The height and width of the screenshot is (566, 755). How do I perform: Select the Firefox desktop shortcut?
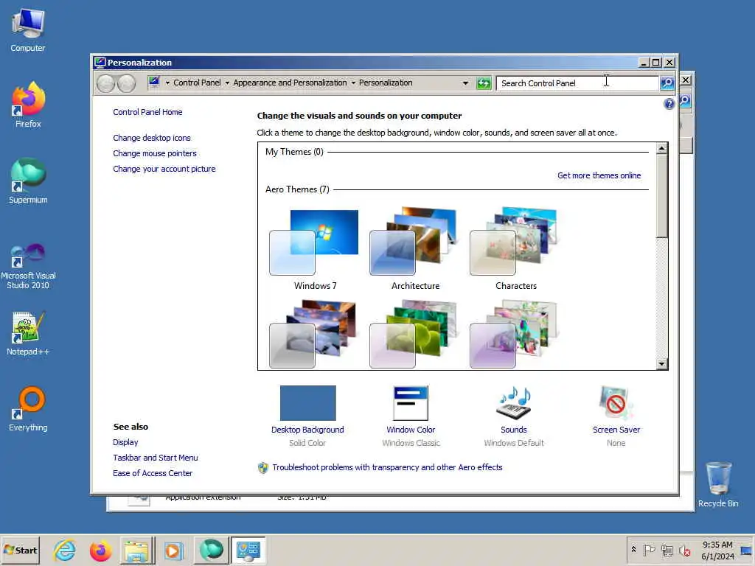pos(28,105)
